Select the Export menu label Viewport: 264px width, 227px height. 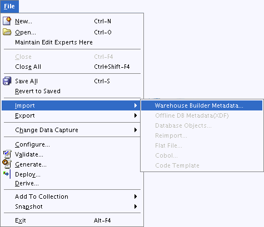coord(25,115)
